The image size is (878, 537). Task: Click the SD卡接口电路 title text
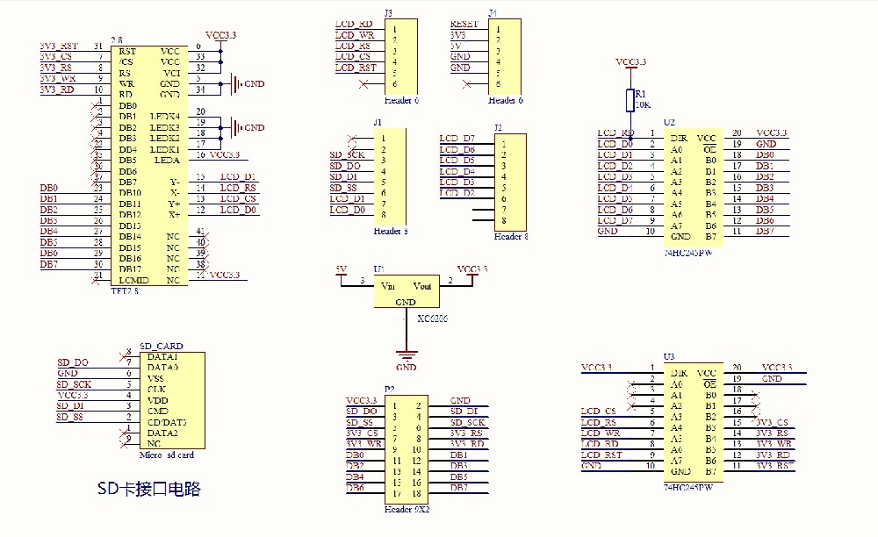click(148, 489)
